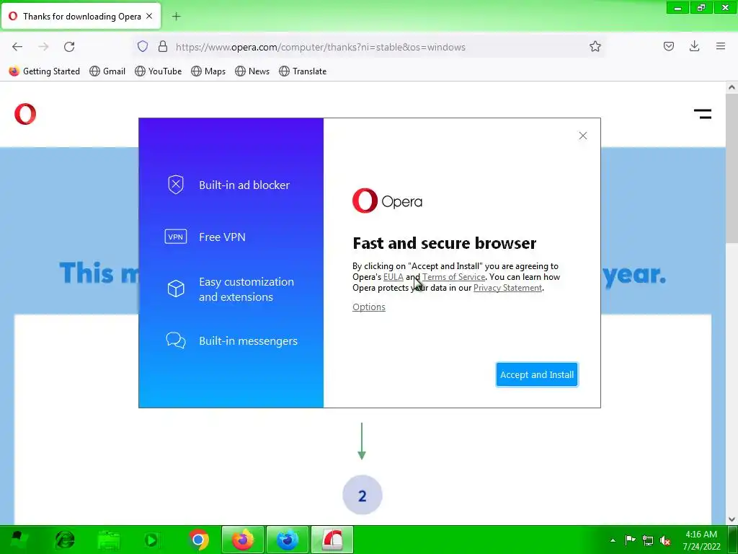This screenshot has width=738, height=554.
Task: Click the URL address bar
Action: [x=367, y=47]
